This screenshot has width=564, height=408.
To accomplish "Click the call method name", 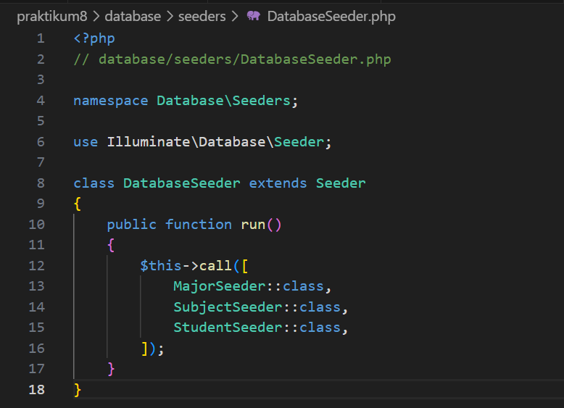I will click(x=215, y=266).
